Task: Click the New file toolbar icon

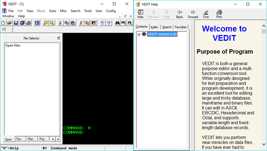Action: 3,23
